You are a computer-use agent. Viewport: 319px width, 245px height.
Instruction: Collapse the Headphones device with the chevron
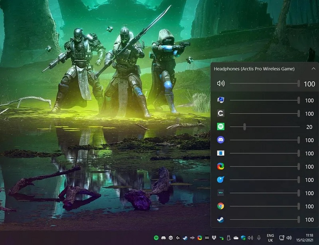coord(313,69)
